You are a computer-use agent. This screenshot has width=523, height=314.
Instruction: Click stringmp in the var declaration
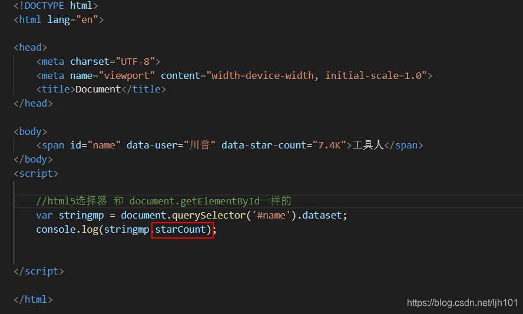point(81,216)
